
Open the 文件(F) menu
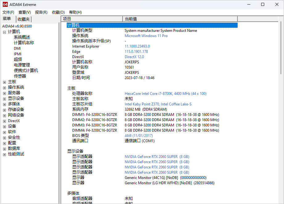tap(8, 12)
